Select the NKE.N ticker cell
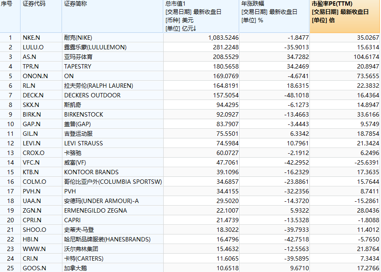Screen dimensions: 381x272 [41, 38]
